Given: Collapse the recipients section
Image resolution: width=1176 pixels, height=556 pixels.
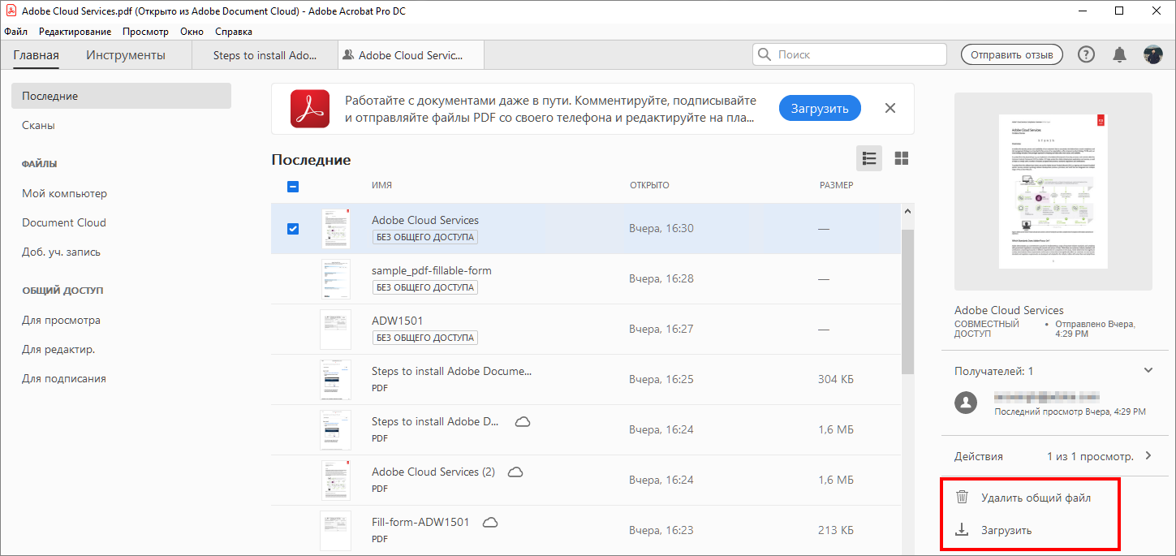Looking at the screenshot, I should [1148, 370].
